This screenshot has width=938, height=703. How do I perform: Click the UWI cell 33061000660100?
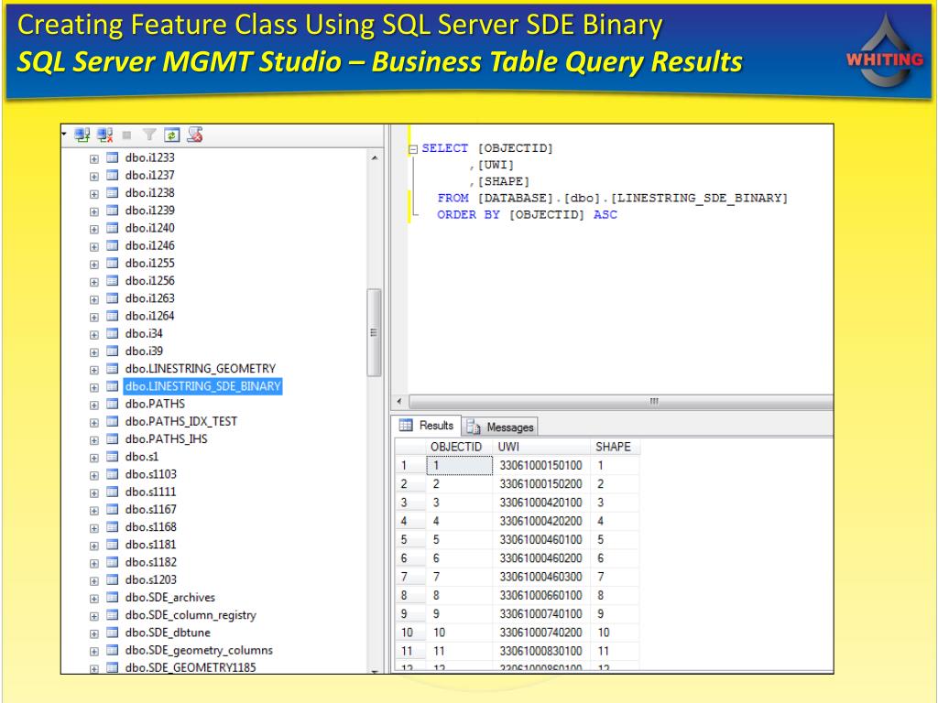point(540,595)
